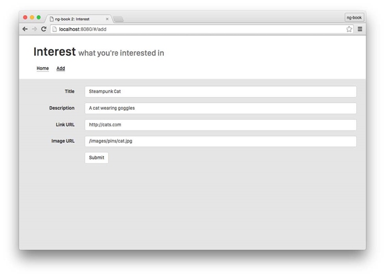This screenshot has width=385, height=277.
Task: Select the Link URL input field
Action: tap(220, 125)
